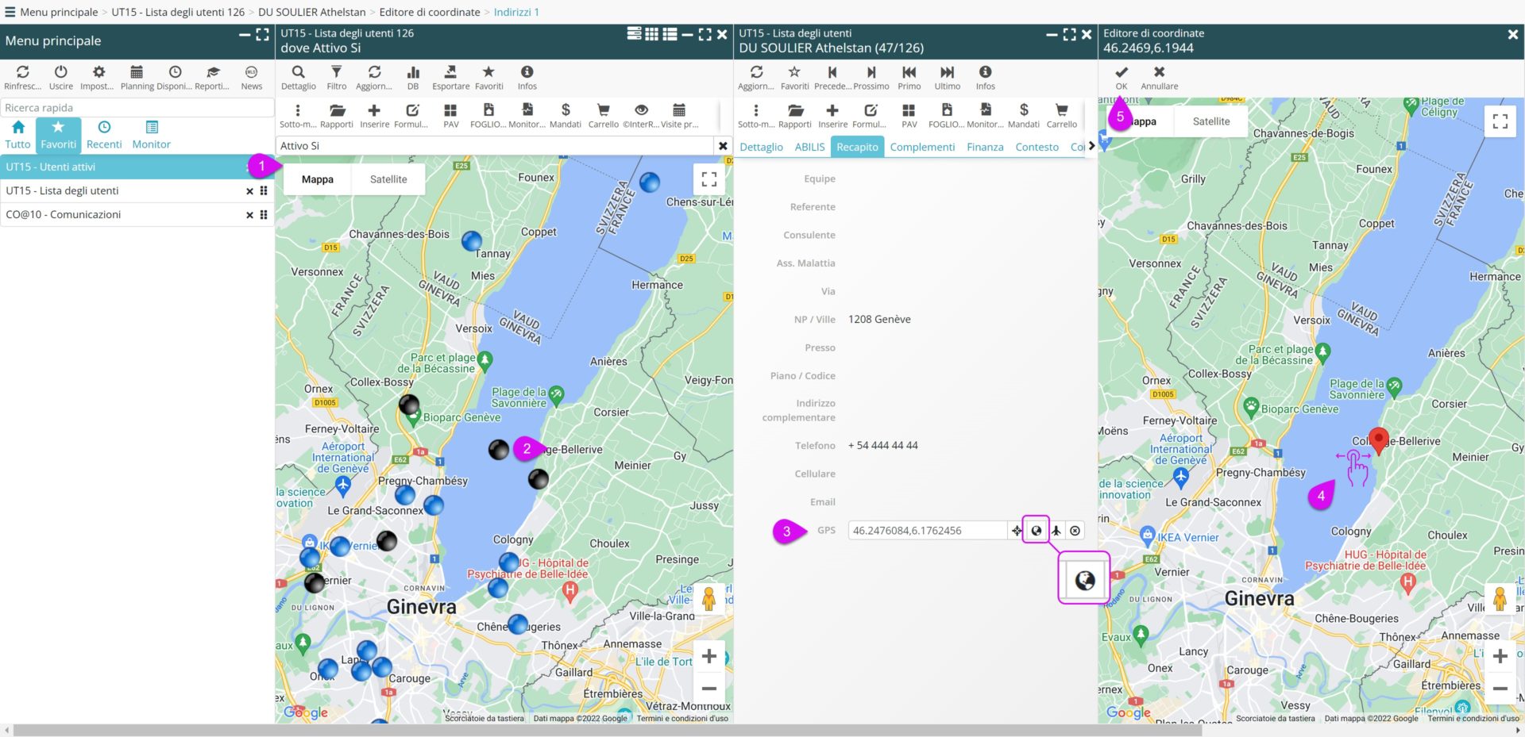Select the Recenti tab in main menu
Screen dimensions: 1525x737
(x=104, y=134)
